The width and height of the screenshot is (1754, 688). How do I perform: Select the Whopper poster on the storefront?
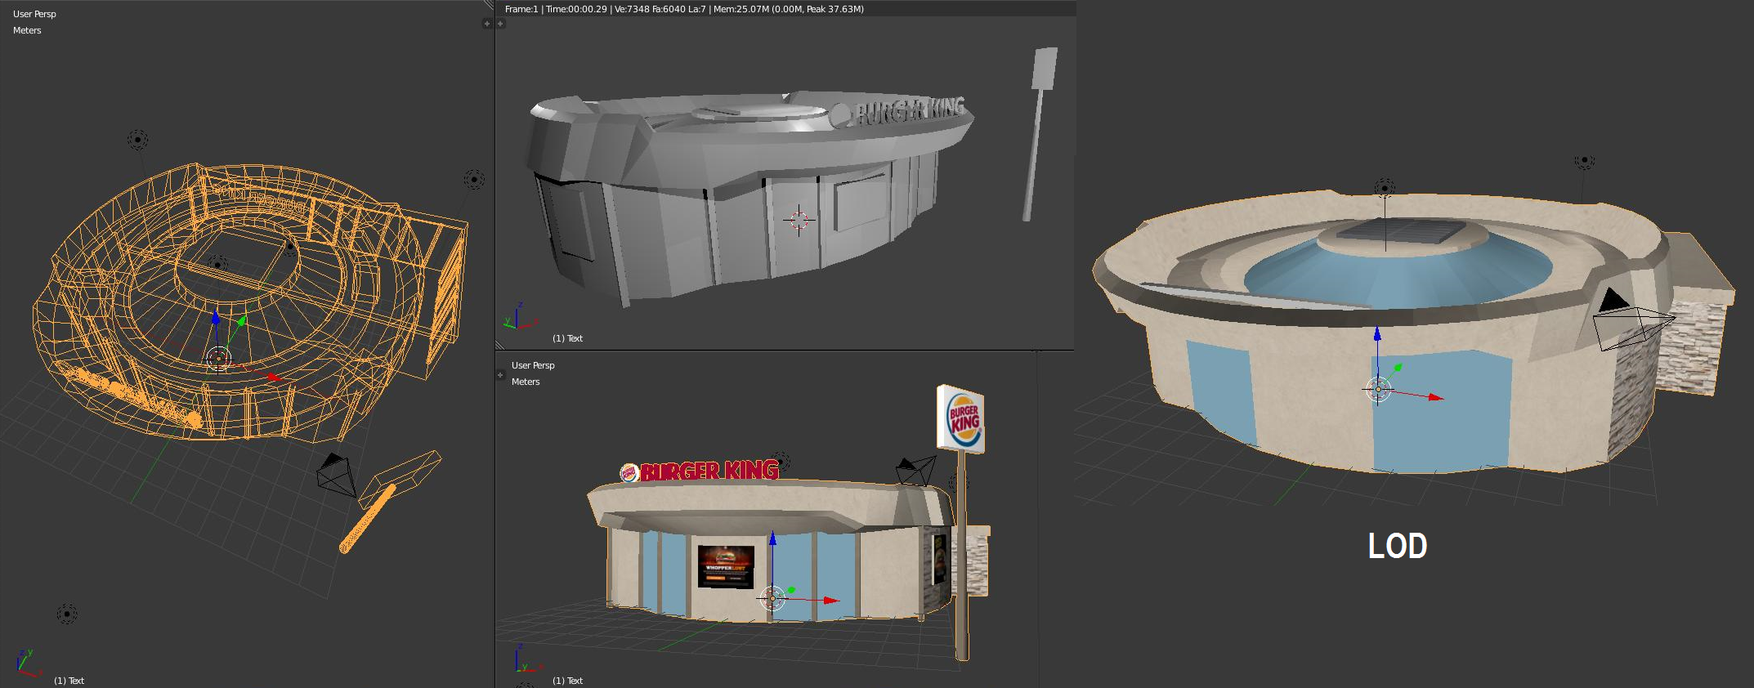[x=725, y=565]
